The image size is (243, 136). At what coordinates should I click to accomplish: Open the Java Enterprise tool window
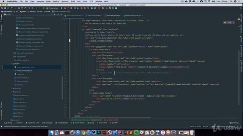pyautogui.click(x=62, y=123)
